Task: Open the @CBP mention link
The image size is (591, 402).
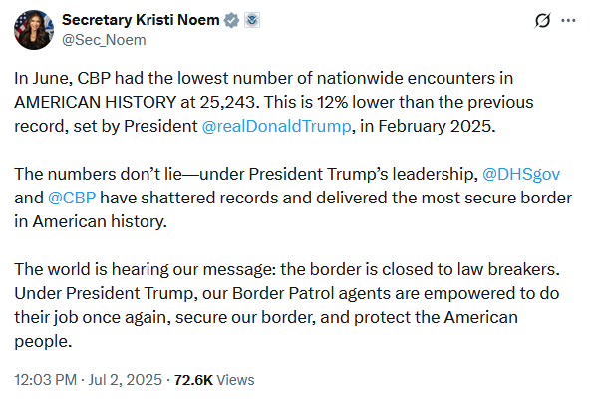Action: 72,198
